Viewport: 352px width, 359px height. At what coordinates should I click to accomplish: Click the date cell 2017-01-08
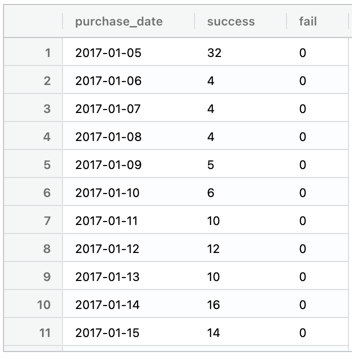click(108, 136)
